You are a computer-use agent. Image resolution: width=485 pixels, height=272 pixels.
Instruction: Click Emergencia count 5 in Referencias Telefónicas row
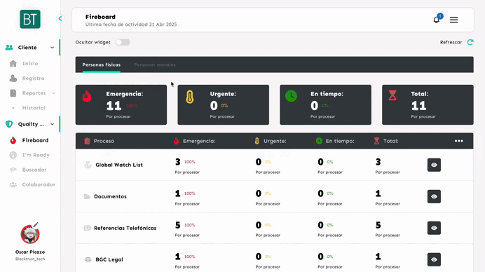point(177,225)
